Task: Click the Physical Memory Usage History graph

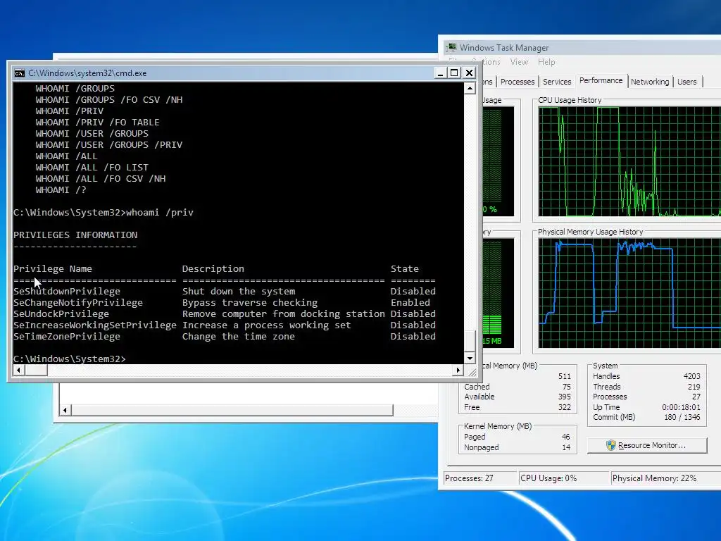Action: 629,293
